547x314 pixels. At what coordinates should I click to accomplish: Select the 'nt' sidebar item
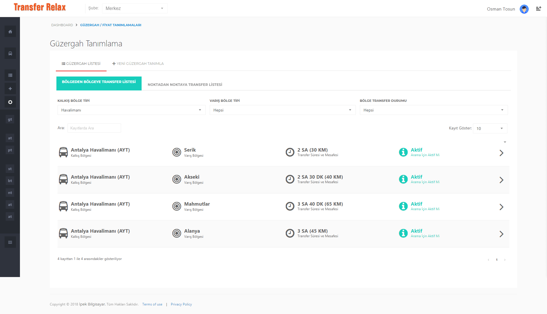tap(10, 193)
